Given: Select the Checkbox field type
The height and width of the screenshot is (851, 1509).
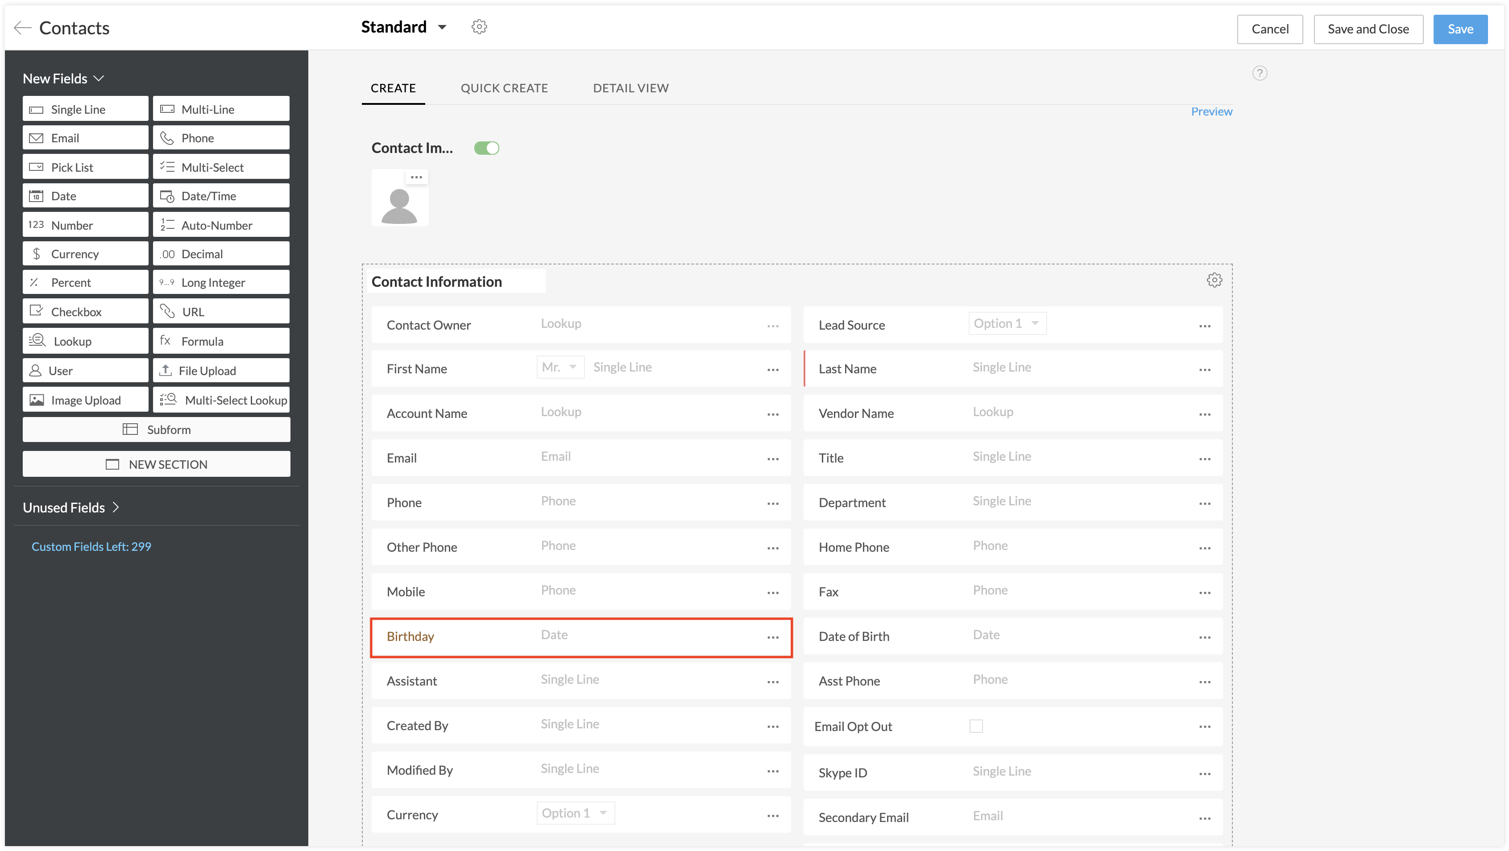Looking at the screenshot, I should click(x=86, y=312).
